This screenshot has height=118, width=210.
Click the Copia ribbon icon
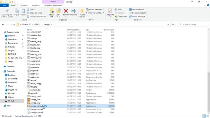(x=17, y=11)
